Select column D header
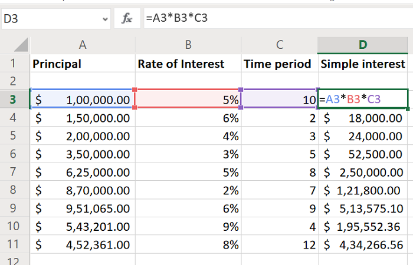Viewport: 413px width, 265px height. (363, 45)
